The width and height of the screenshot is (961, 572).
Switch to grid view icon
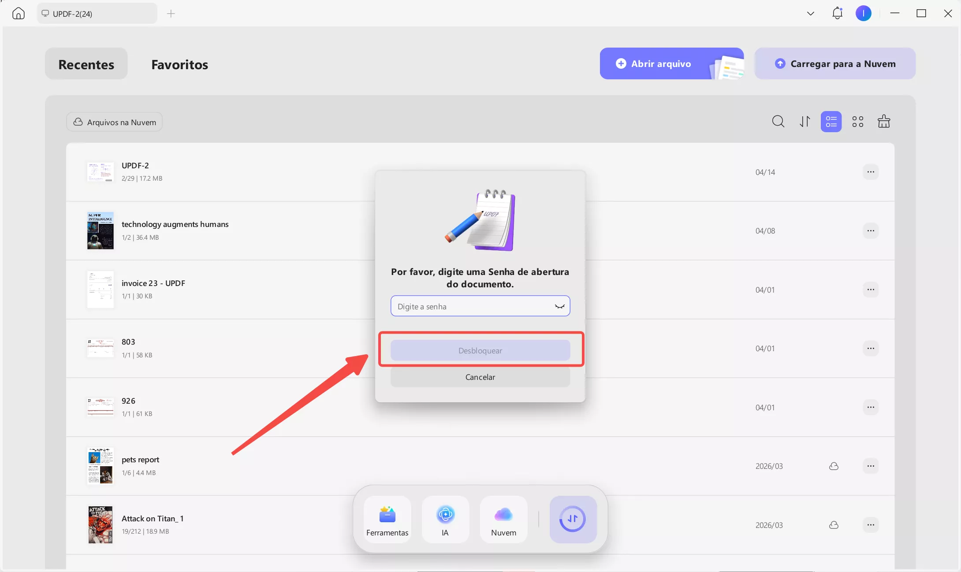[857, 122]
